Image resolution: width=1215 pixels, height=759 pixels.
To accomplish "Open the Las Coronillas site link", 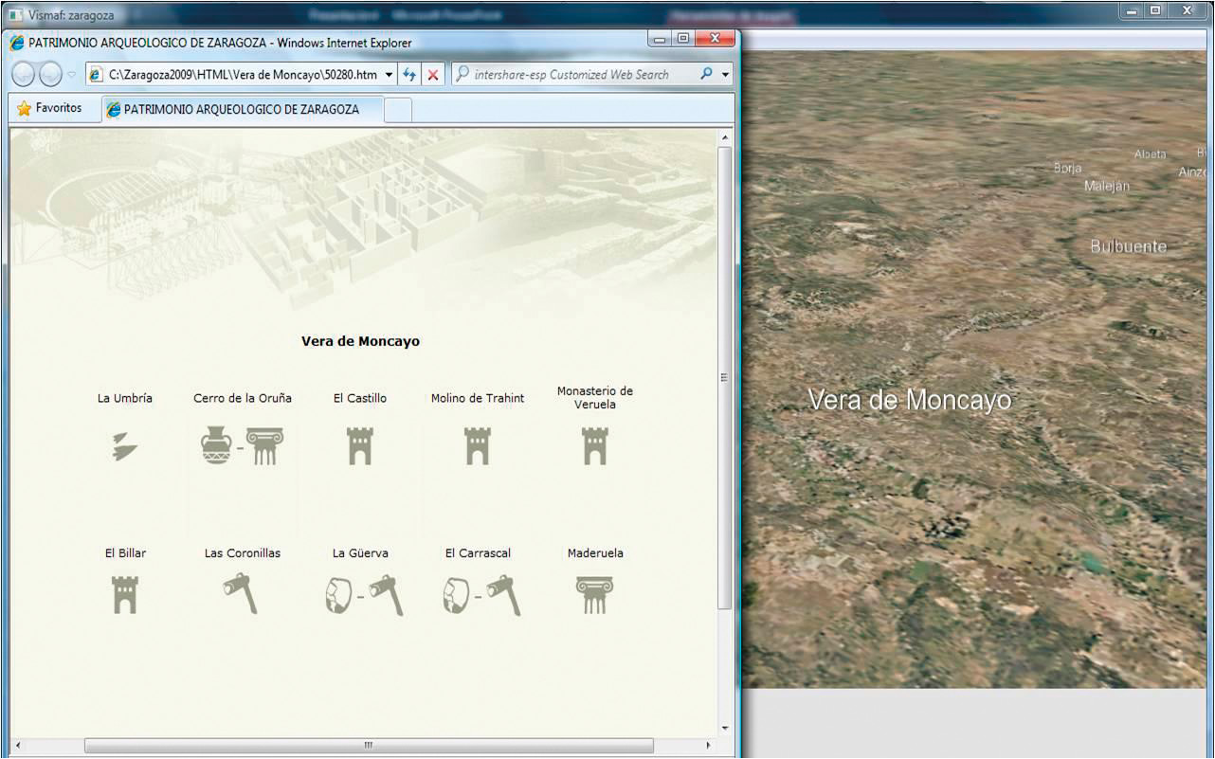I will (243, 553).
